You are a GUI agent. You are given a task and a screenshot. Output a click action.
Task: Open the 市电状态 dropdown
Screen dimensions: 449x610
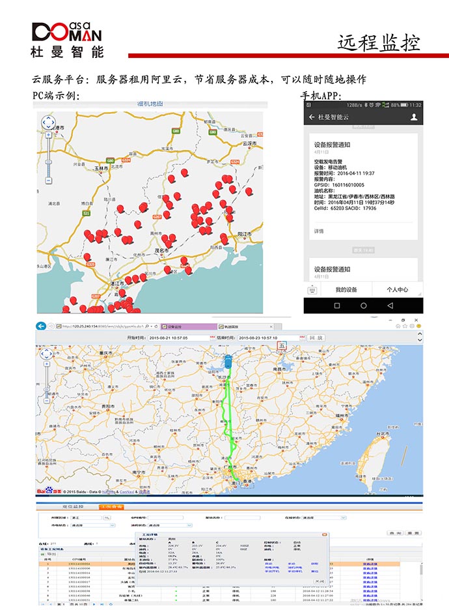(x=93, y=525)
